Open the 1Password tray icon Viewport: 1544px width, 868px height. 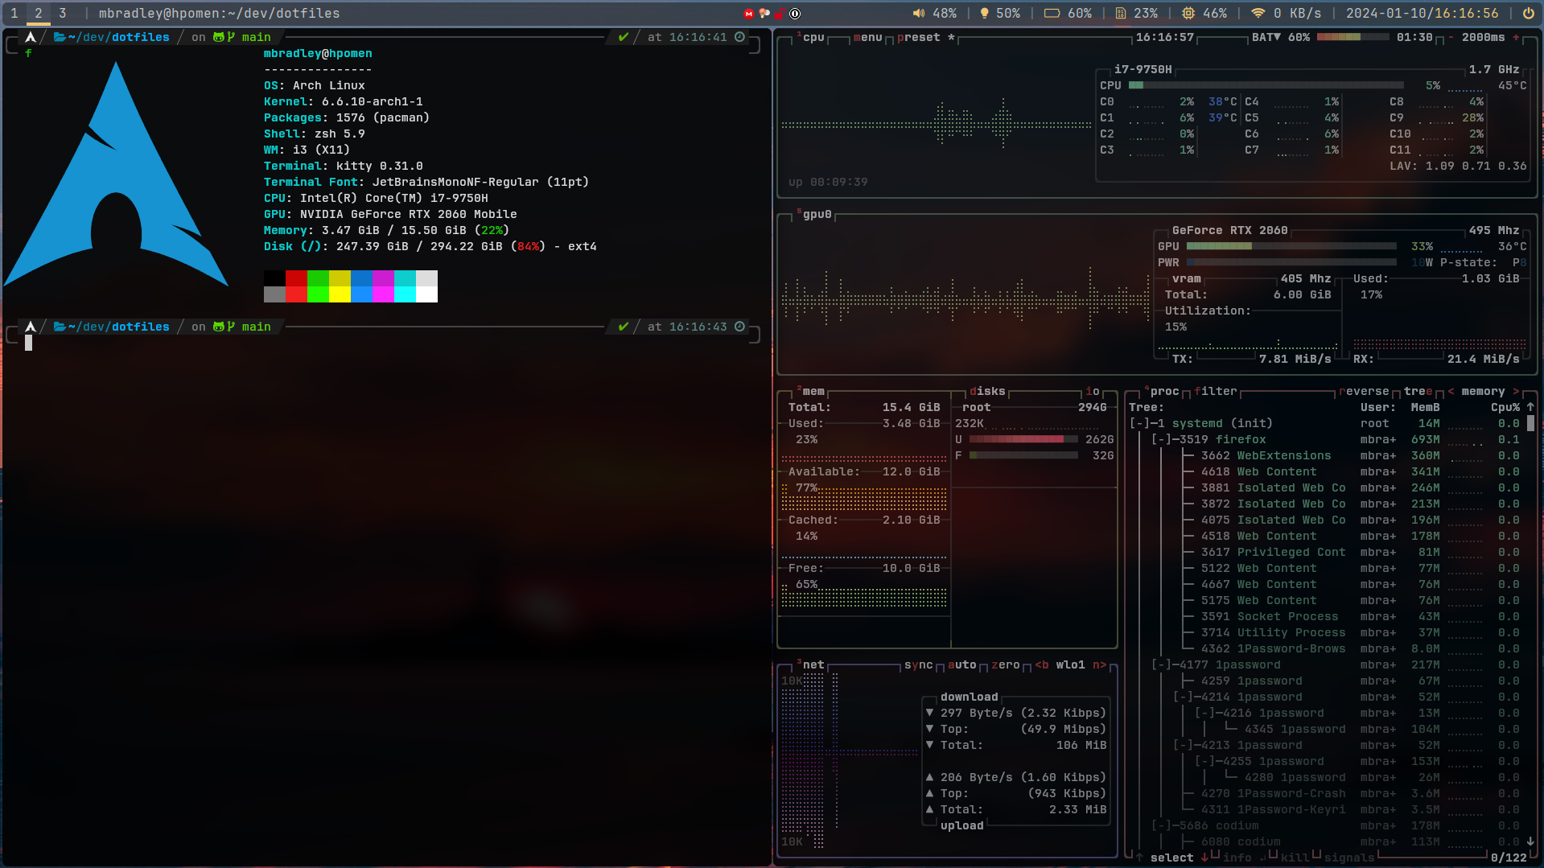(795, 14)
